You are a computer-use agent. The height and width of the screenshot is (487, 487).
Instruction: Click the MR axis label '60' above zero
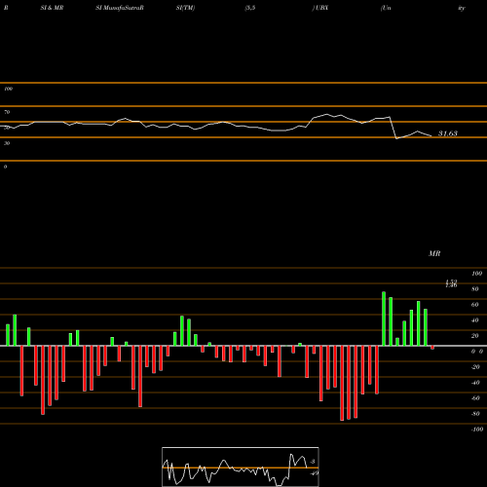475,305
